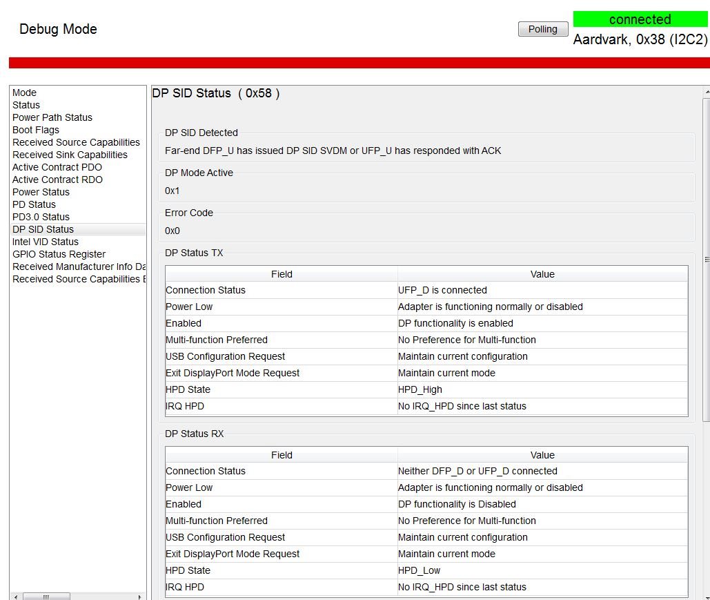The width and height of the screenshot is (710, 600).
Task: Select PD3.0 Status entry
Action: click(41, 217)
